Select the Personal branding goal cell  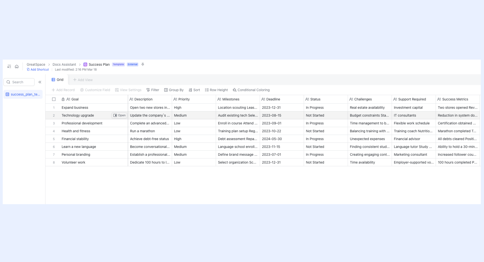click(94, 154)
